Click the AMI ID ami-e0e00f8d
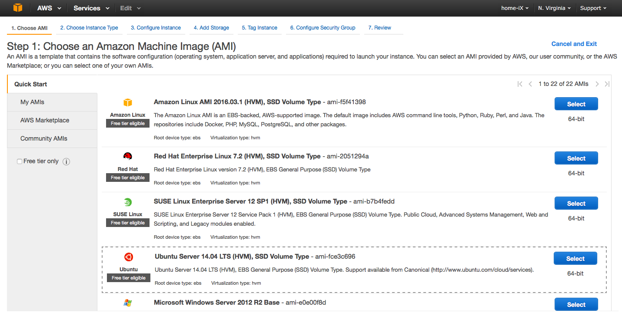The height and width of the screenshot is (319, 622). pos(306,302)
